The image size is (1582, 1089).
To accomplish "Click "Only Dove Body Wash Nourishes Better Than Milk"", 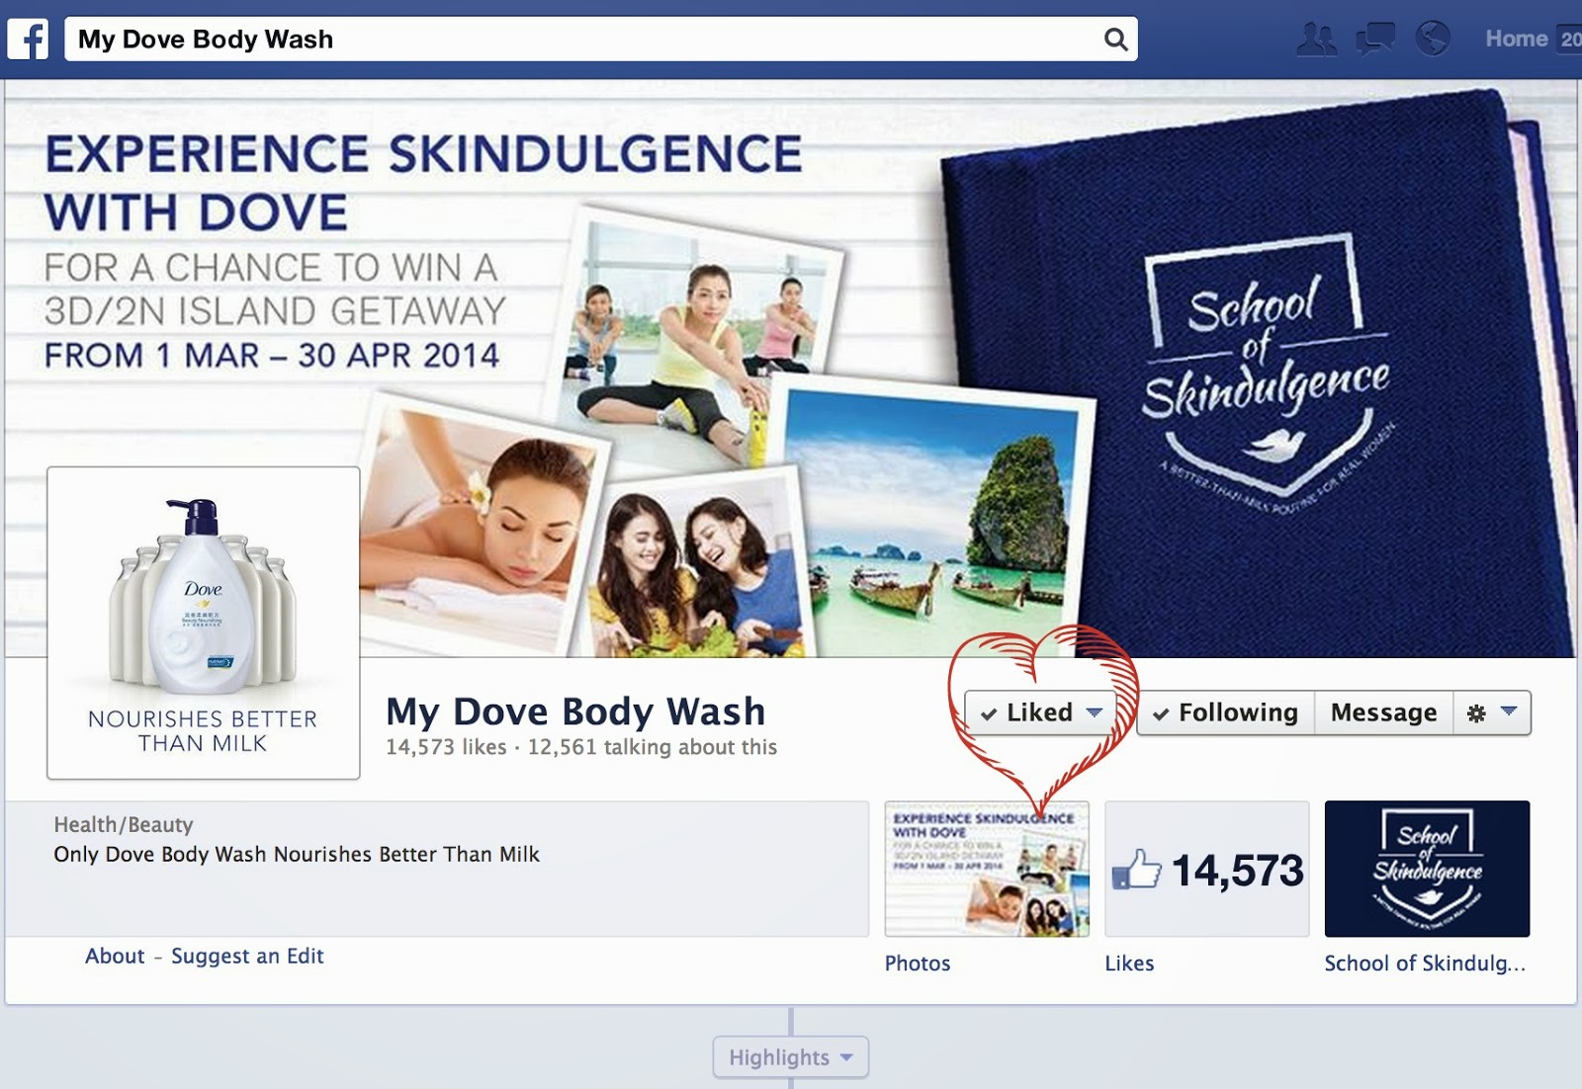I will coord(297,854).
